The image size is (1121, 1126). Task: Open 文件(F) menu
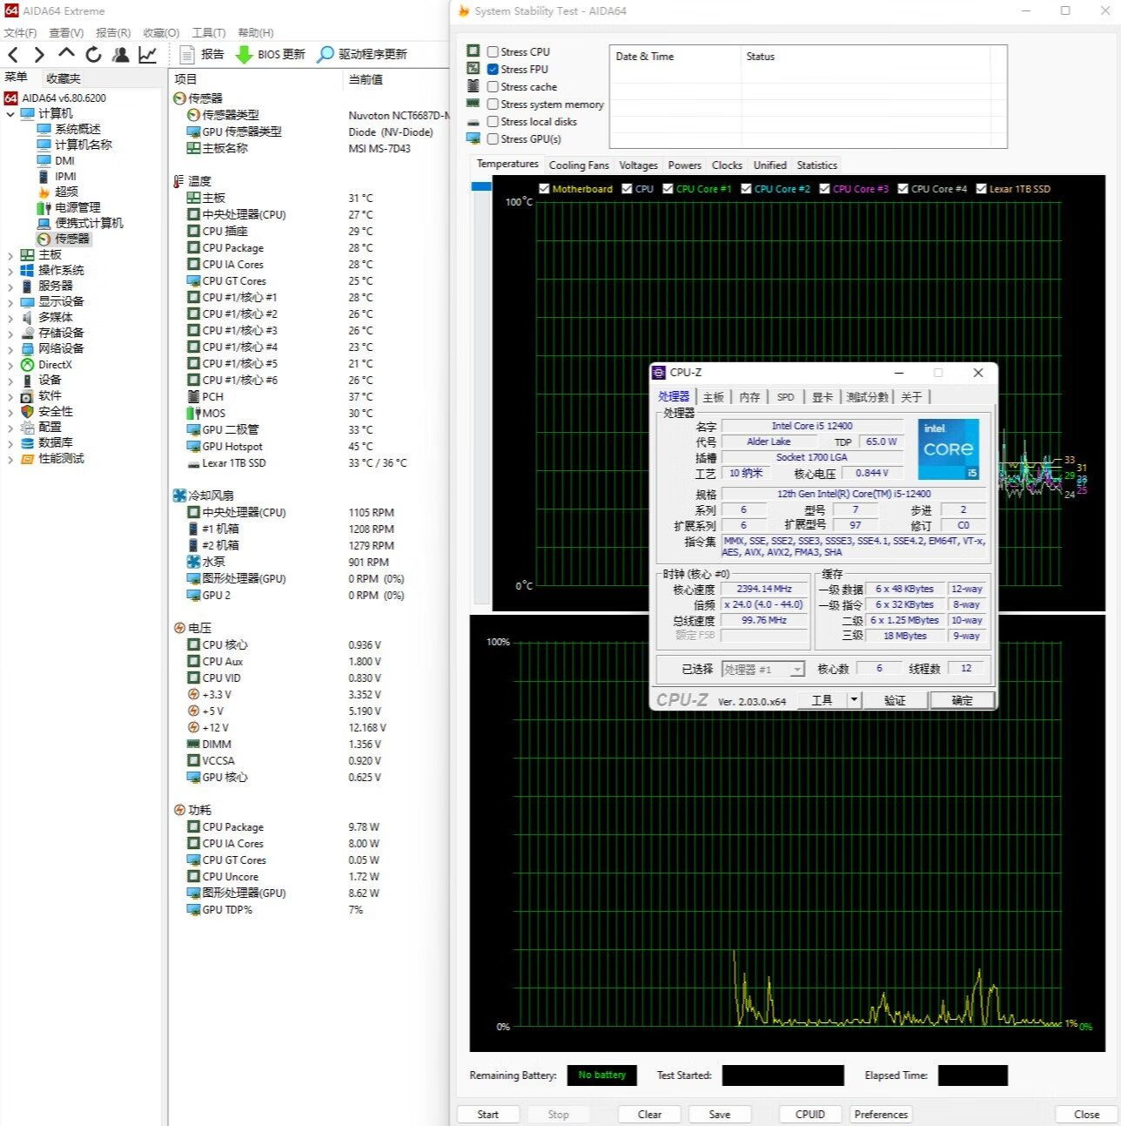click(x=20, y=33)
